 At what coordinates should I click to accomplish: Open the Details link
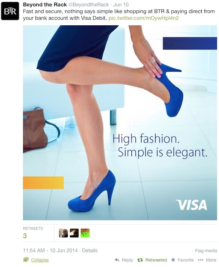tap(90, 250)
